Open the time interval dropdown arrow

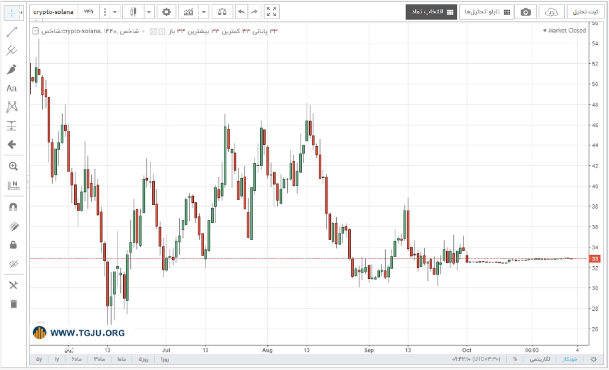pyautogui.click(x=115, y=12)
